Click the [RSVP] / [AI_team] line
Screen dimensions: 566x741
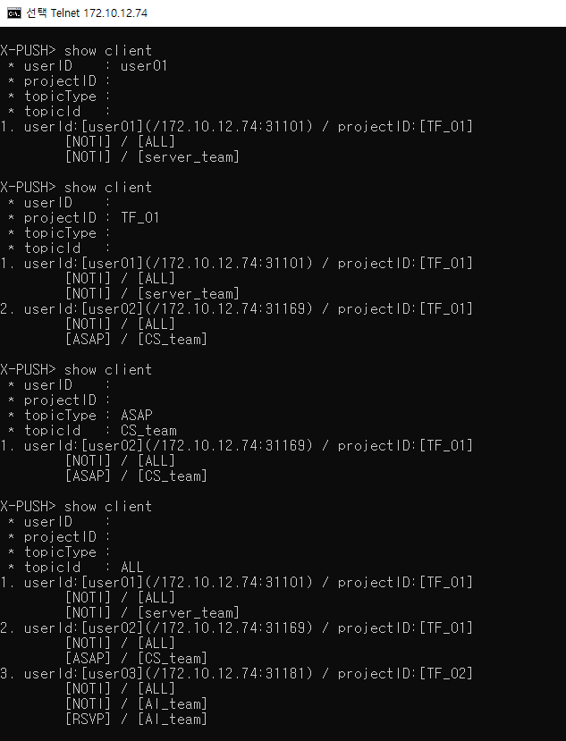(136, 720)
